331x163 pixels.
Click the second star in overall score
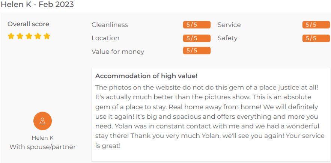[20, 36]
